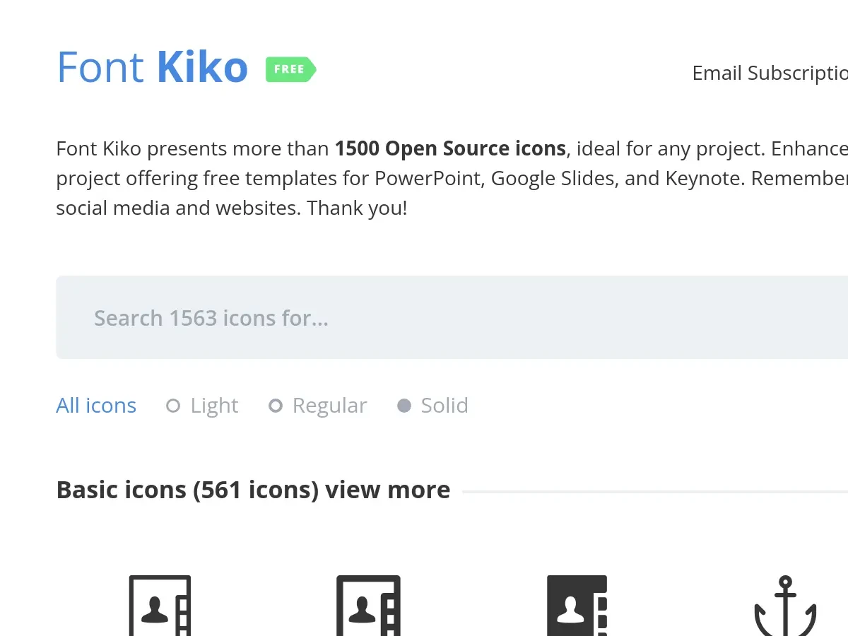Filter icons by Solid text label
Image resolution: width=848 pixels, height=636 pixels.
444,406
